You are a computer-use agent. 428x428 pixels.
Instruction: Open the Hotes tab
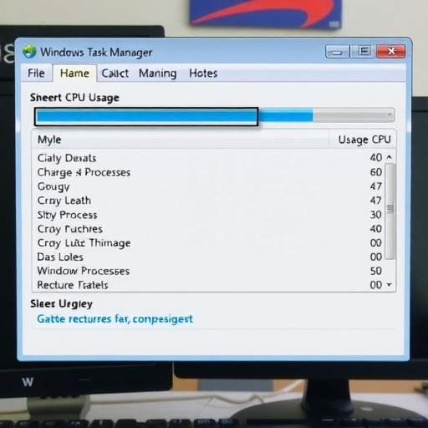[x=203, y=74]
